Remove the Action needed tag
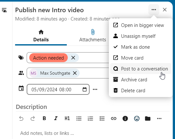The width and height of the screenshot is (175, 139). coord(73,58)
